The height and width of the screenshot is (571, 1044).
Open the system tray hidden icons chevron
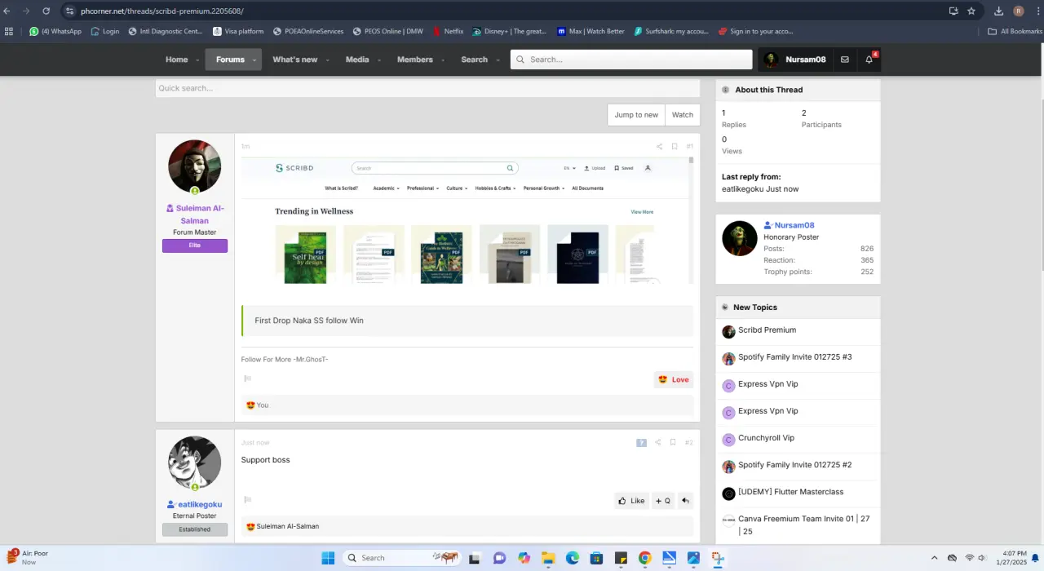(x=934, y=558)
